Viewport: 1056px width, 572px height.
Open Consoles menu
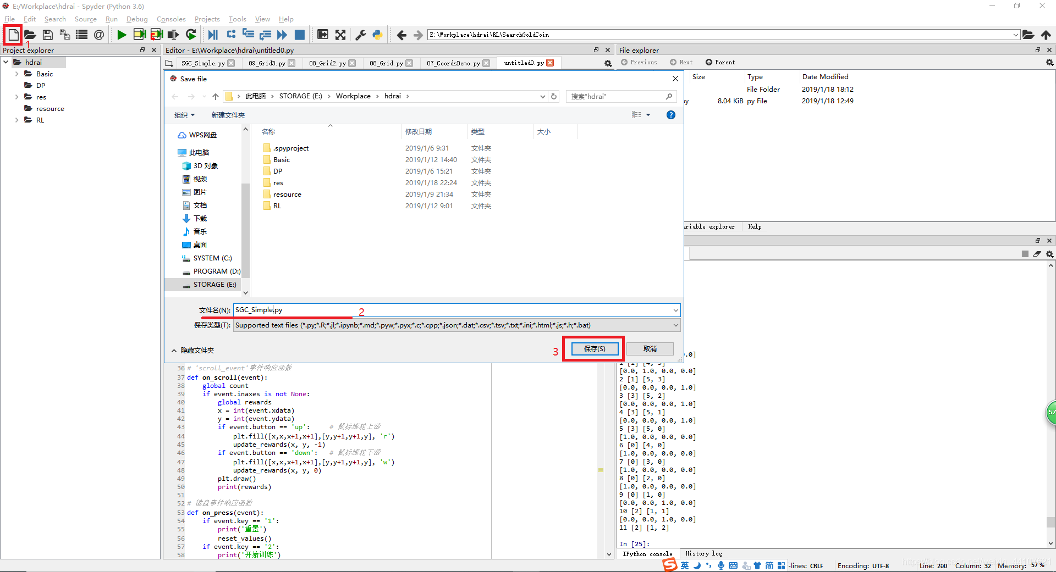pyautogui.click(x=171, y=19)
